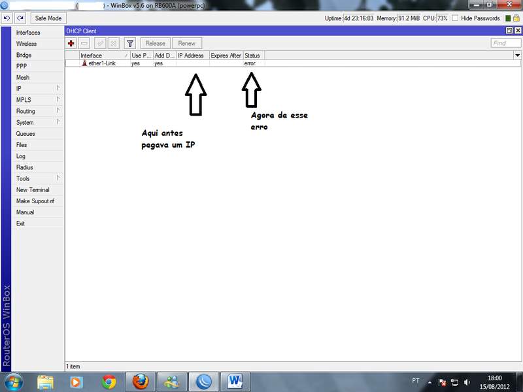Click the Uptime value field
Image resolution: width=523 pixels, height=392 pixels.
click(358, 18)
